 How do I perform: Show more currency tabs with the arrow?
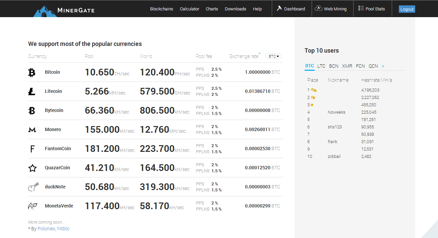pos(383,66)
